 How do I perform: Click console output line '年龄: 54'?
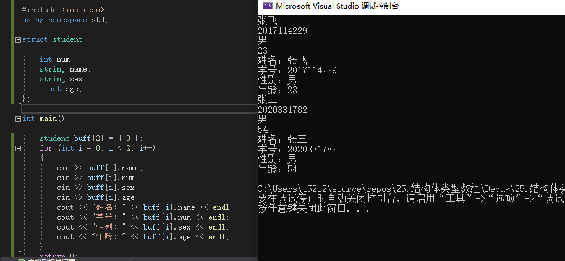278,168
